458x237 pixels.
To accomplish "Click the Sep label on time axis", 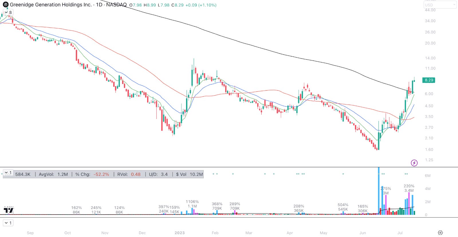I will tap(30, 233).
